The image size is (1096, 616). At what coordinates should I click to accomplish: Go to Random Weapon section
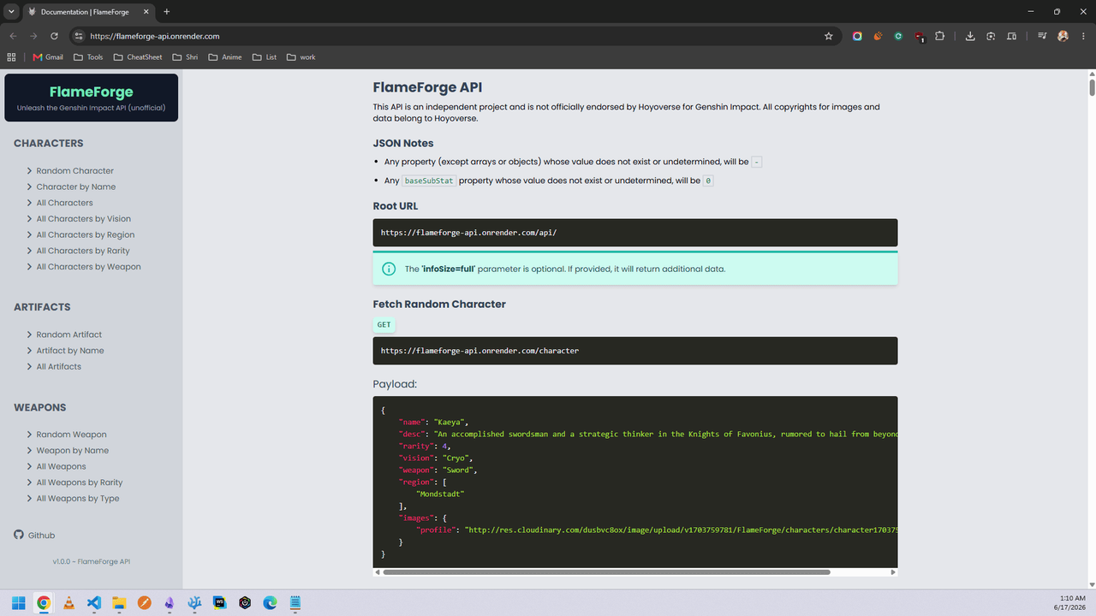click(71, 435)
